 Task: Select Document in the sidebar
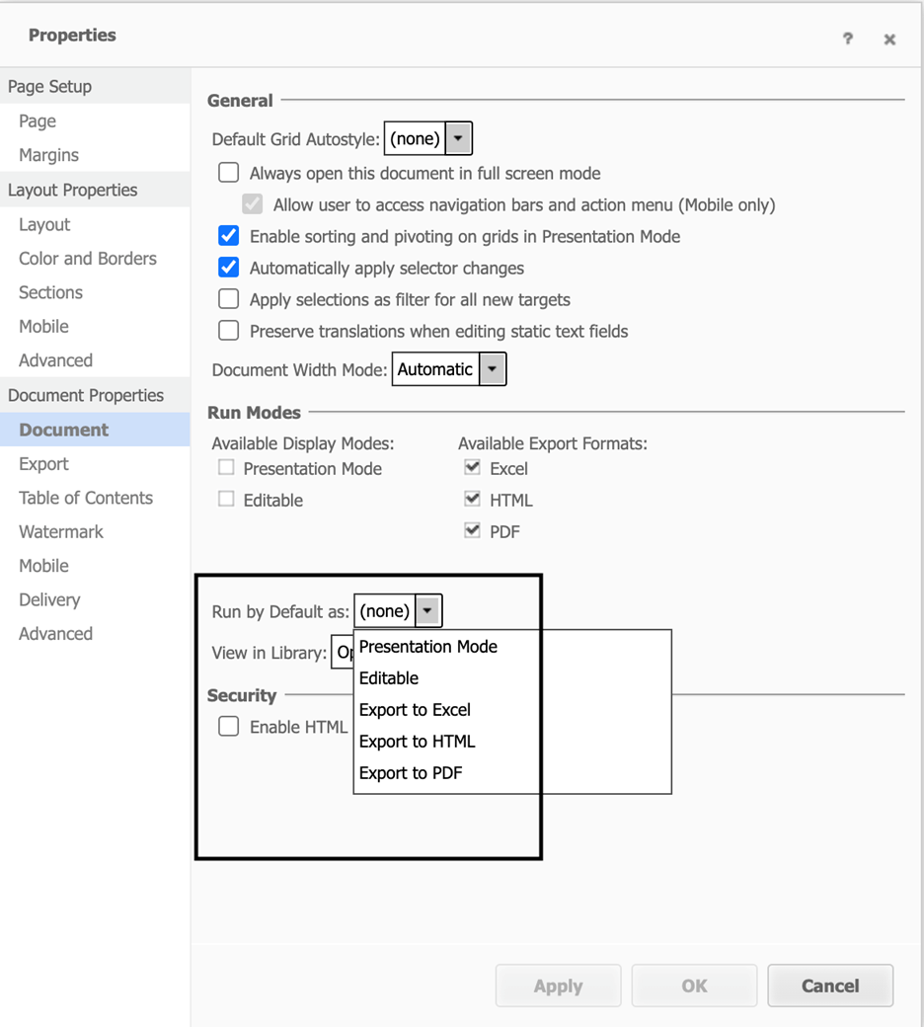(95, 429)
